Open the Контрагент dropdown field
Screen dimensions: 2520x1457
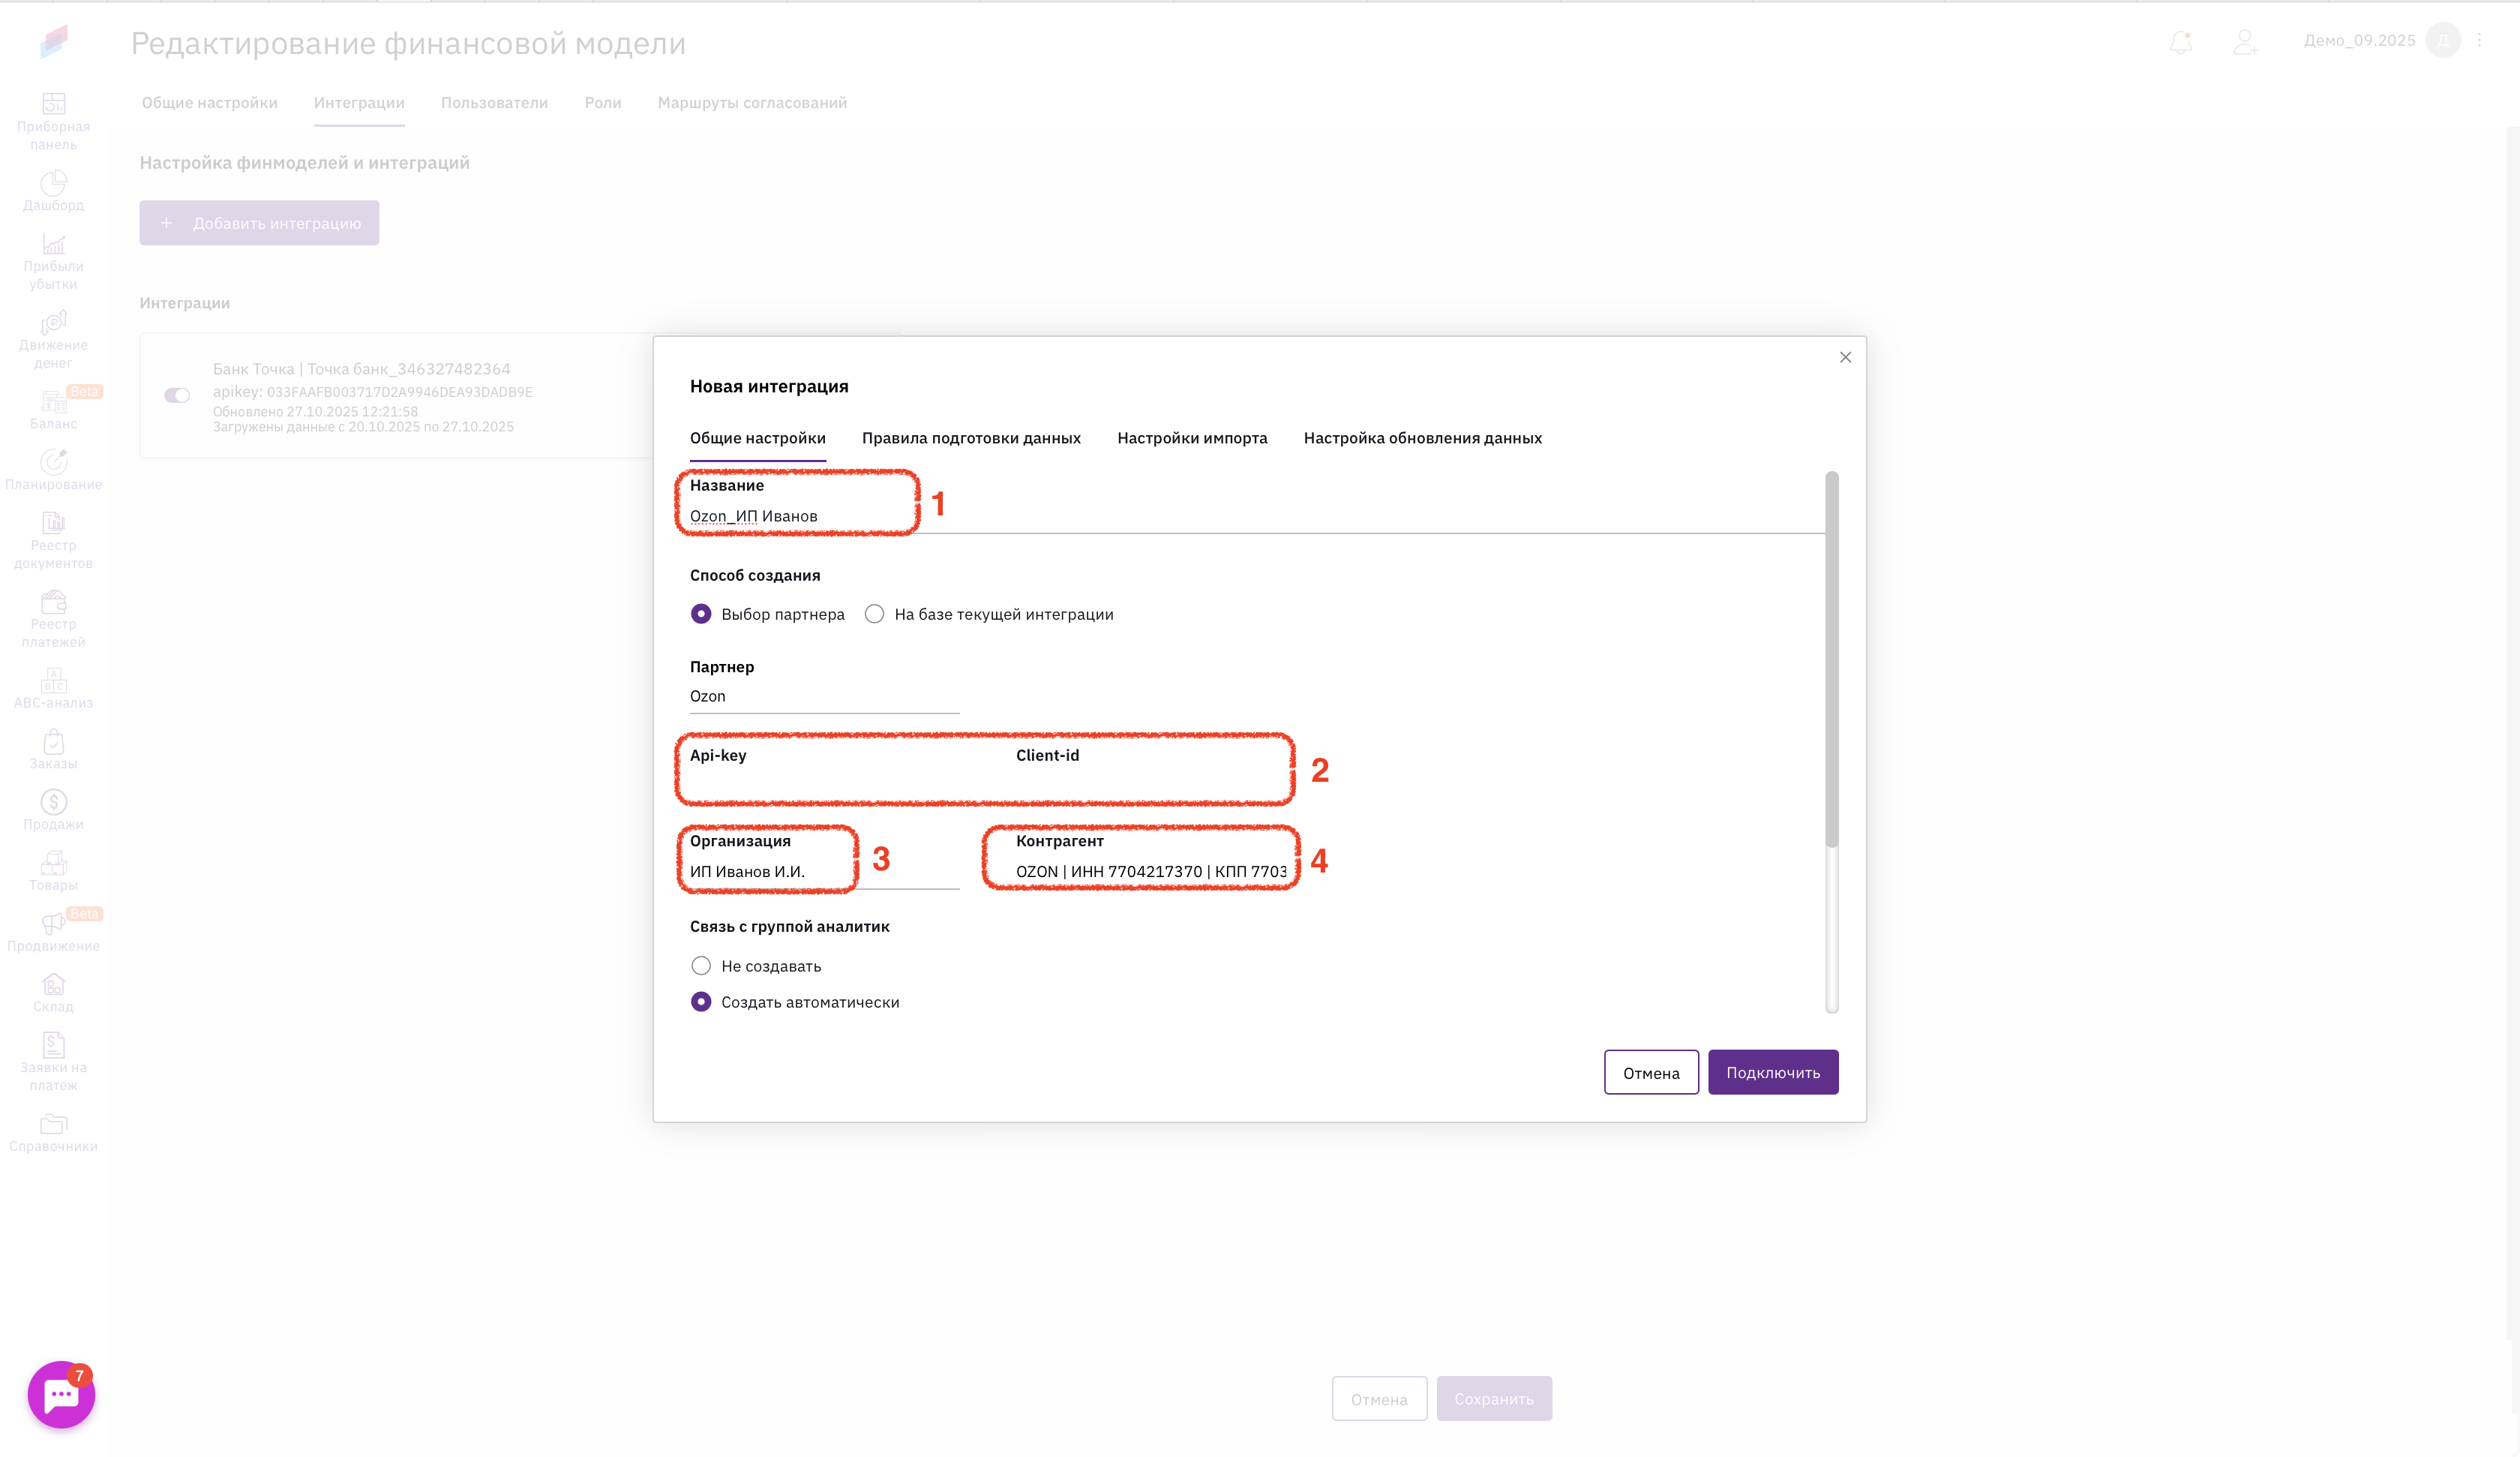1150,872
